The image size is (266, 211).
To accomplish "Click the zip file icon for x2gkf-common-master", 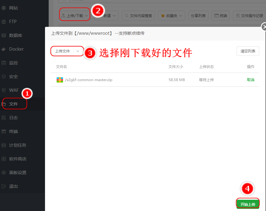I will (x=60, y=80).
